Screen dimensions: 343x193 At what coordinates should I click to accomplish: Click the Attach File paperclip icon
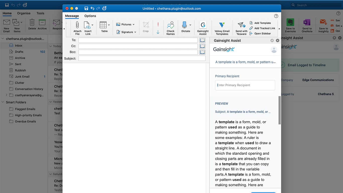click(x=77, y=25)
